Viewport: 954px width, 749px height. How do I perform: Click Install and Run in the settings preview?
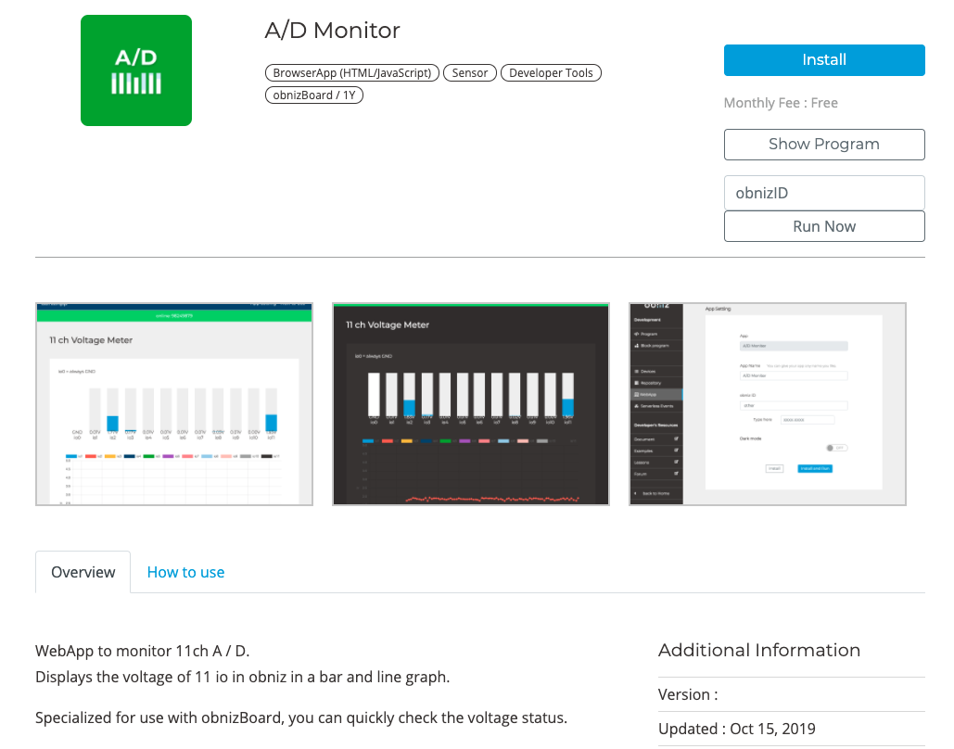tap(815, 469)
